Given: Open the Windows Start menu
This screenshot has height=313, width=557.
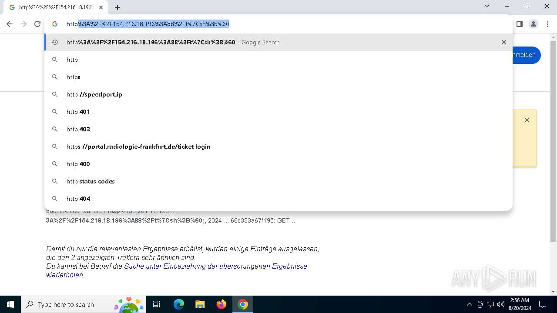Looking at the screenshot, I should [10, 304].
